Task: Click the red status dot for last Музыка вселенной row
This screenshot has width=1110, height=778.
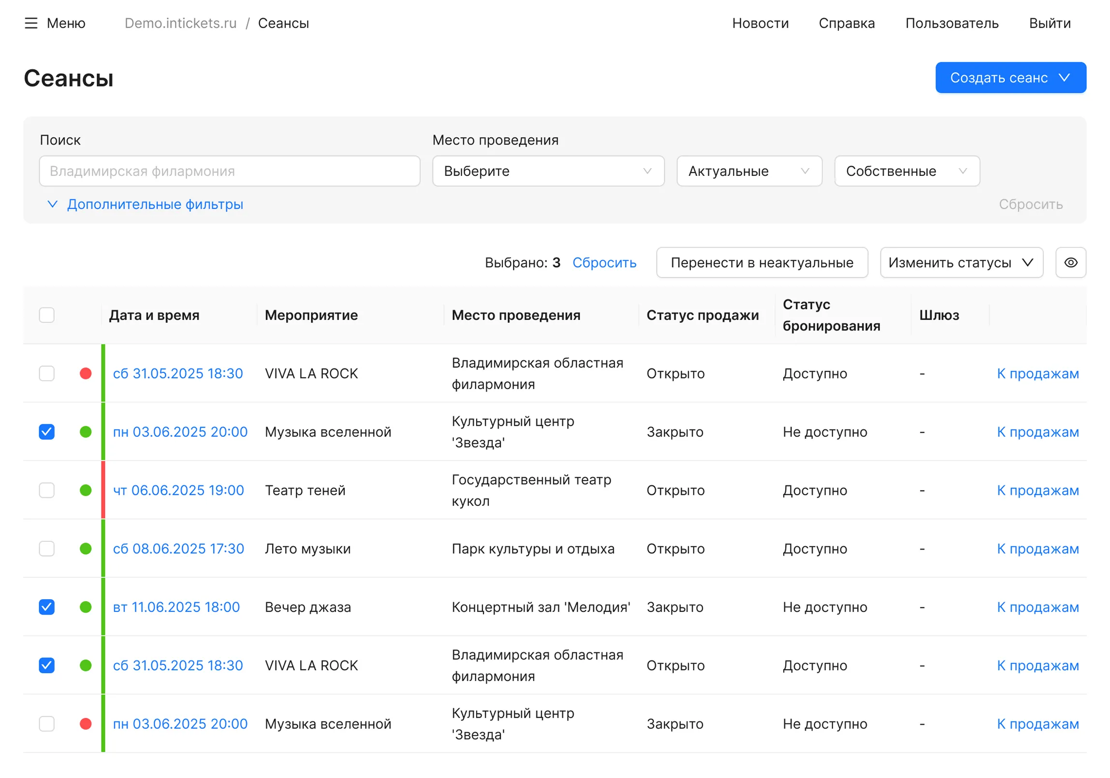Action: (86, 723)
